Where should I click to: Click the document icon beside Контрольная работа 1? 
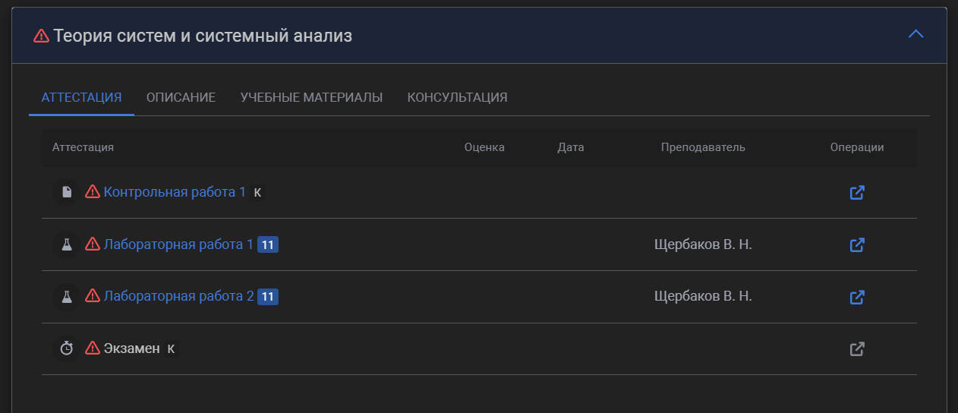pyautogui.click(x=67, y=192)
